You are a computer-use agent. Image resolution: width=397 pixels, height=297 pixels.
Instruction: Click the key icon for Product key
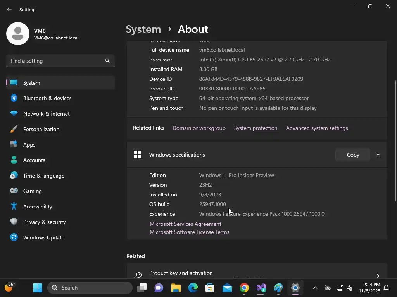click(x=138, y=275)
